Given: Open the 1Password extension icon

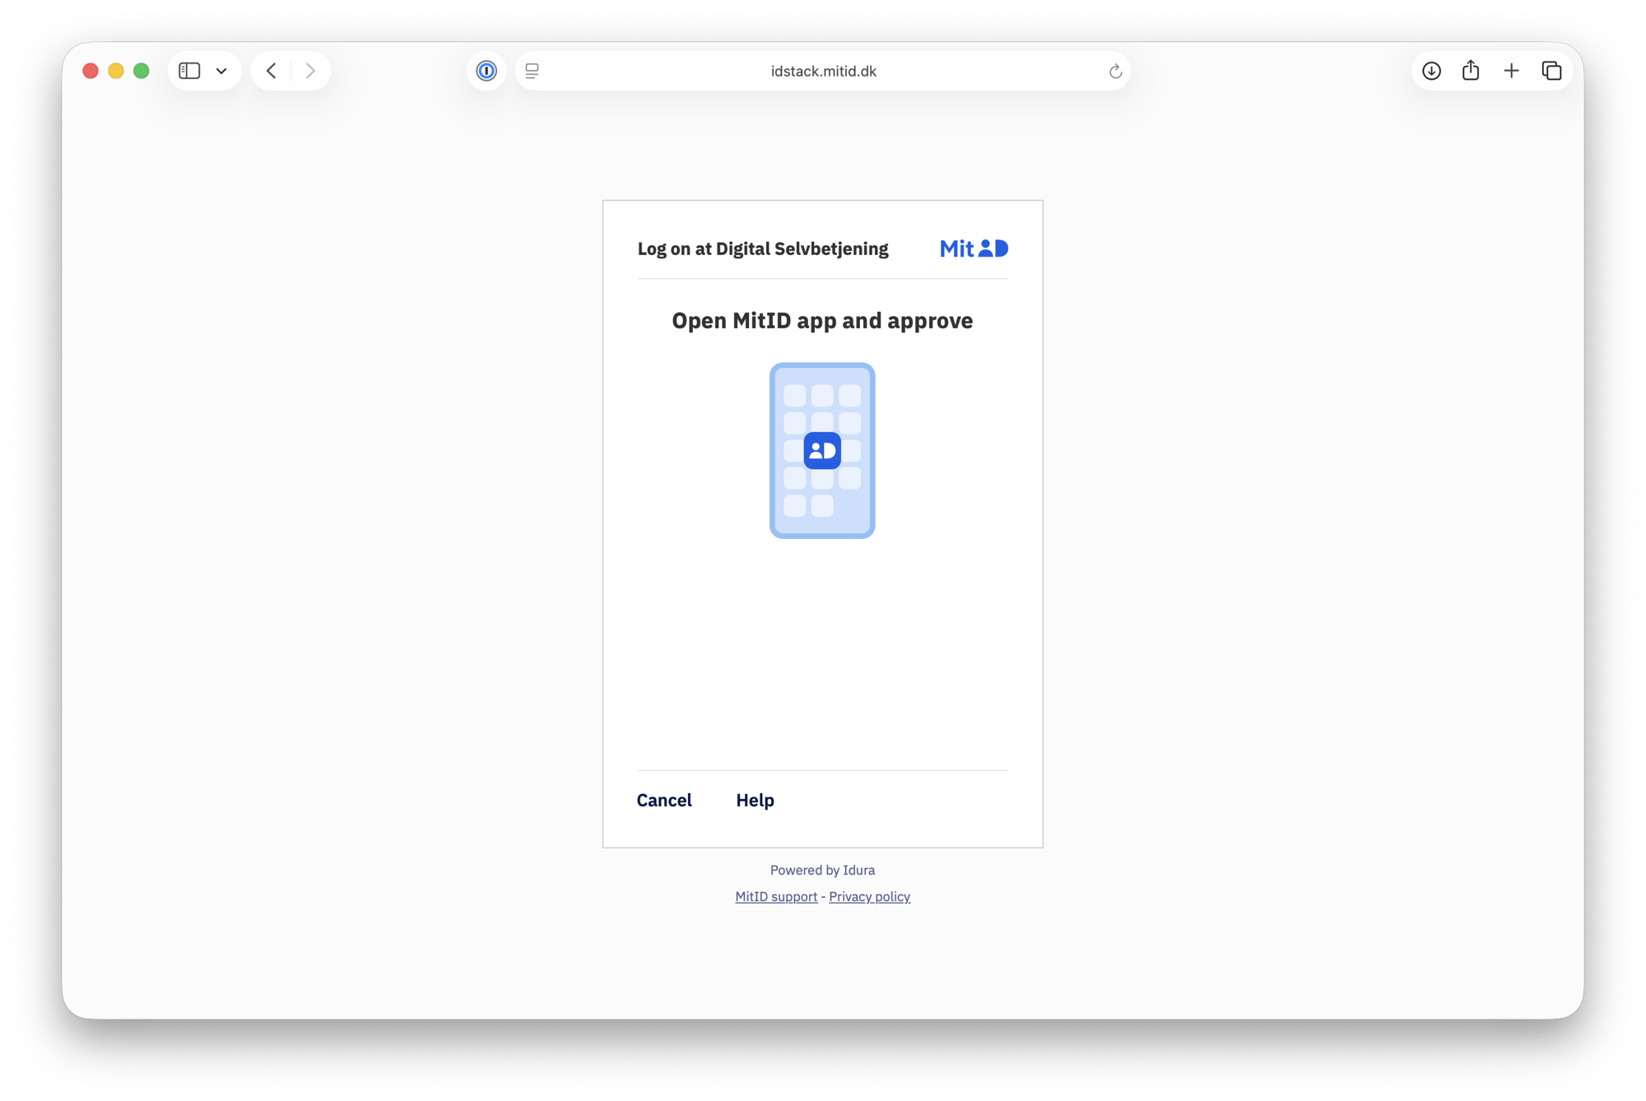Looking at the screenshot, I should [486, 71].
